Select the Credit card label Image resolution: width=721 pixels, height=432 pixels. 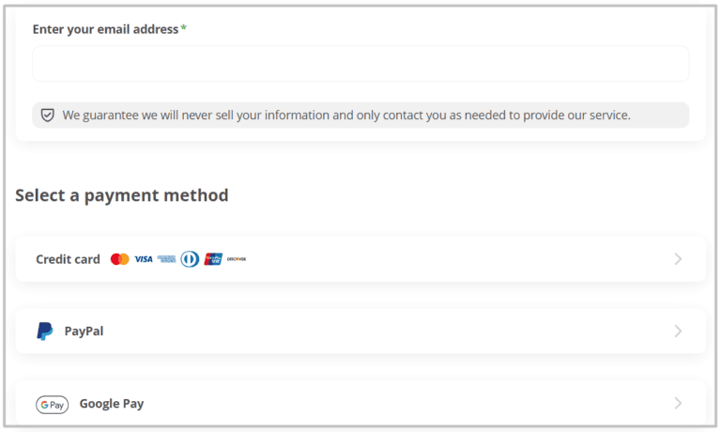coord(68,259)
